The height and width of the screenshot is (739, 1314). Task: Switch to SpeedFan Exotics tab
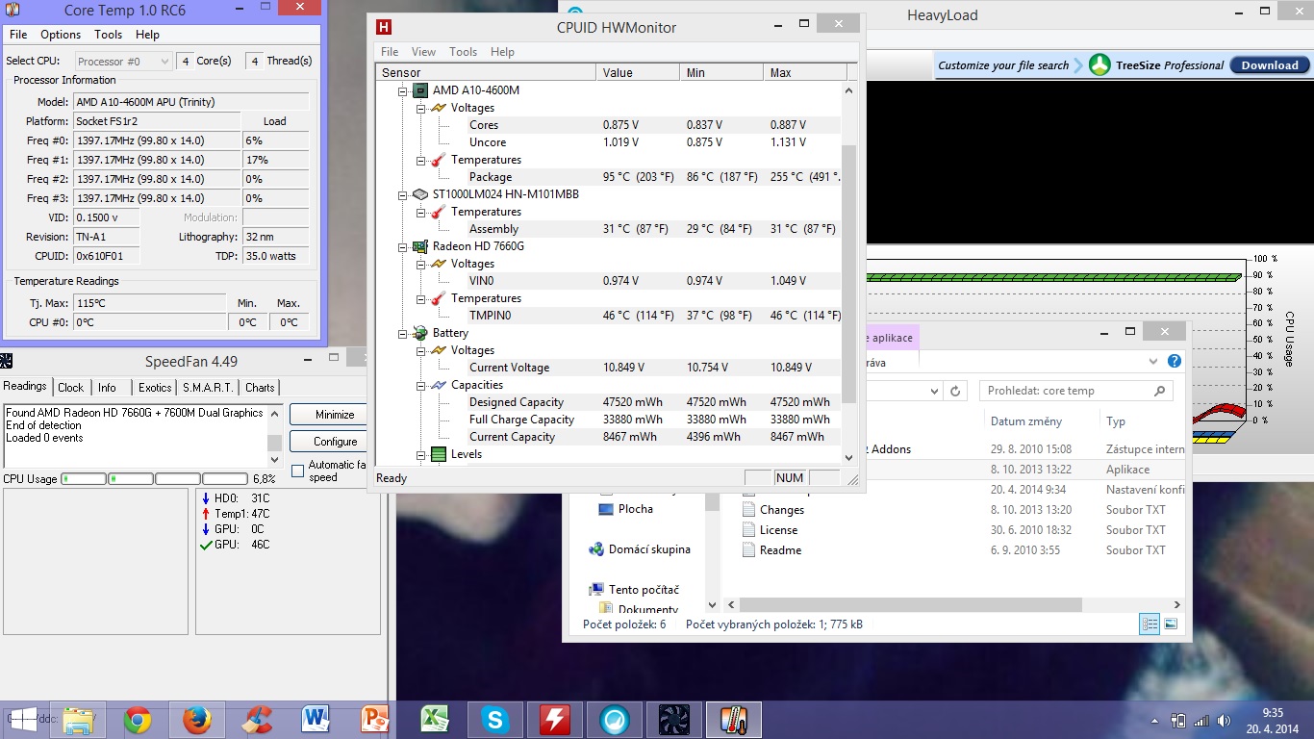point(155,388)
